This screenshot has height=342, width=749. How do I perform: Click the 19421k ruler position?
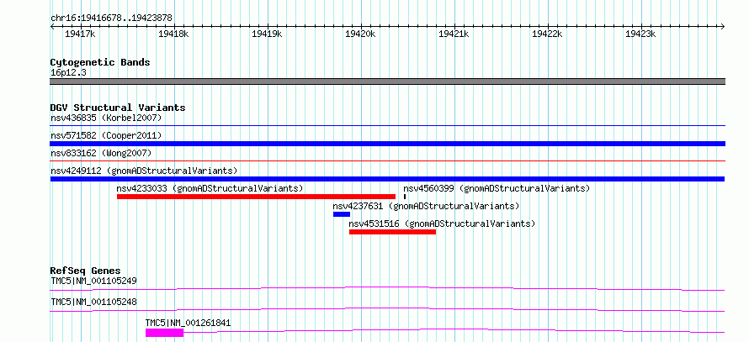coord(454,34)
